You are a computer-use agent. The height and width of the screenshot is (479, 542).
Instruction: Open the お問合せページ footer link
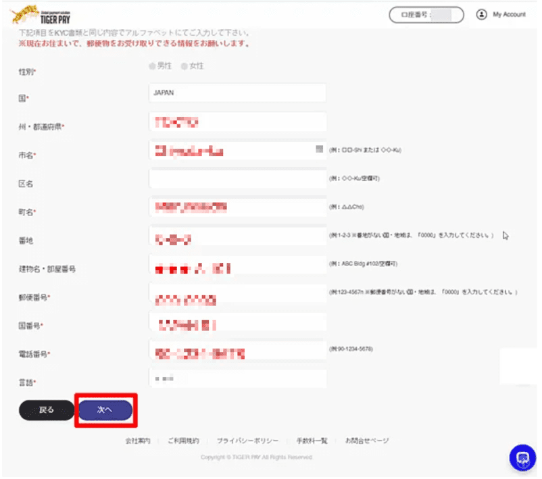[367, 440]
